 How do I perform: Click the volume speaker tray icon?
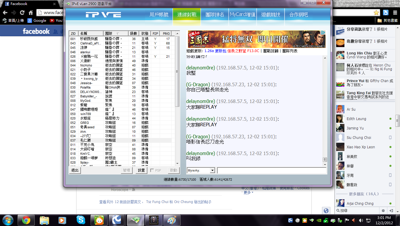361,220
